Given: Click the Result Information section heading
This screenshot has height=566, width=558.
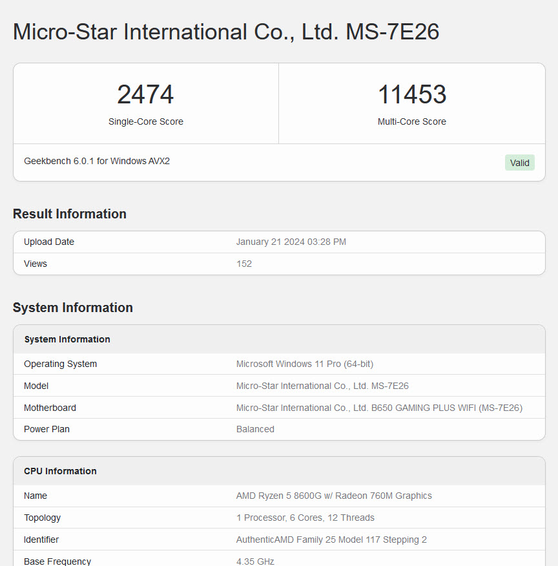Looking at the screenshot, I should [x=70, y=214].
